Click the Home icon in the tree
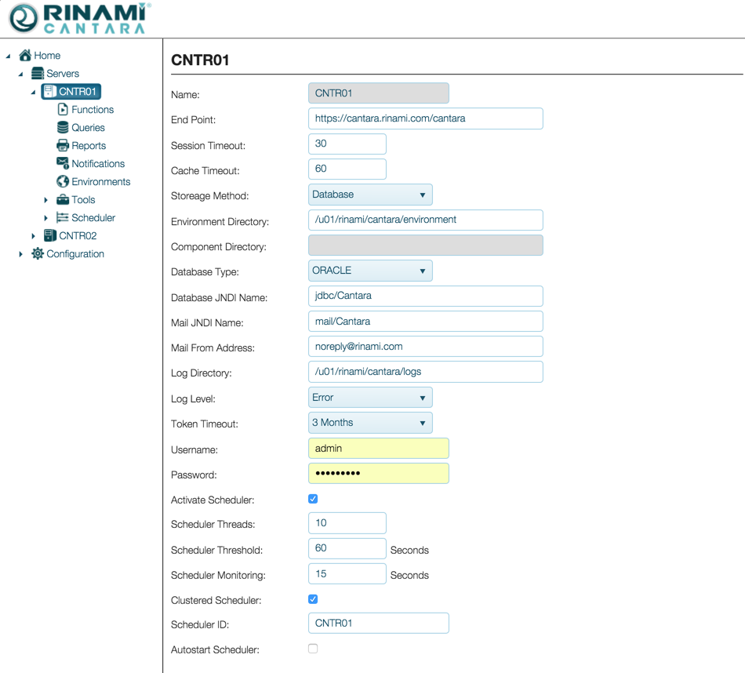This screenshot has height=673, width=745. (x=25, y=56)
